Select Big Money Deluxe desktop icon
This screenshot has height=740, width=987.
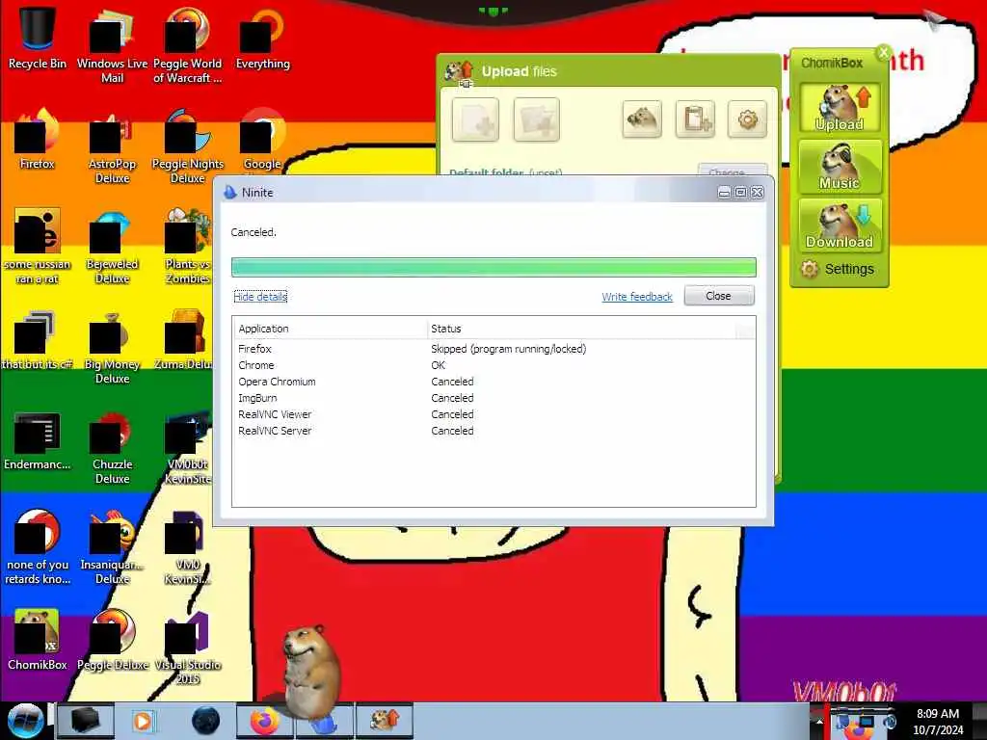[112, 346]
